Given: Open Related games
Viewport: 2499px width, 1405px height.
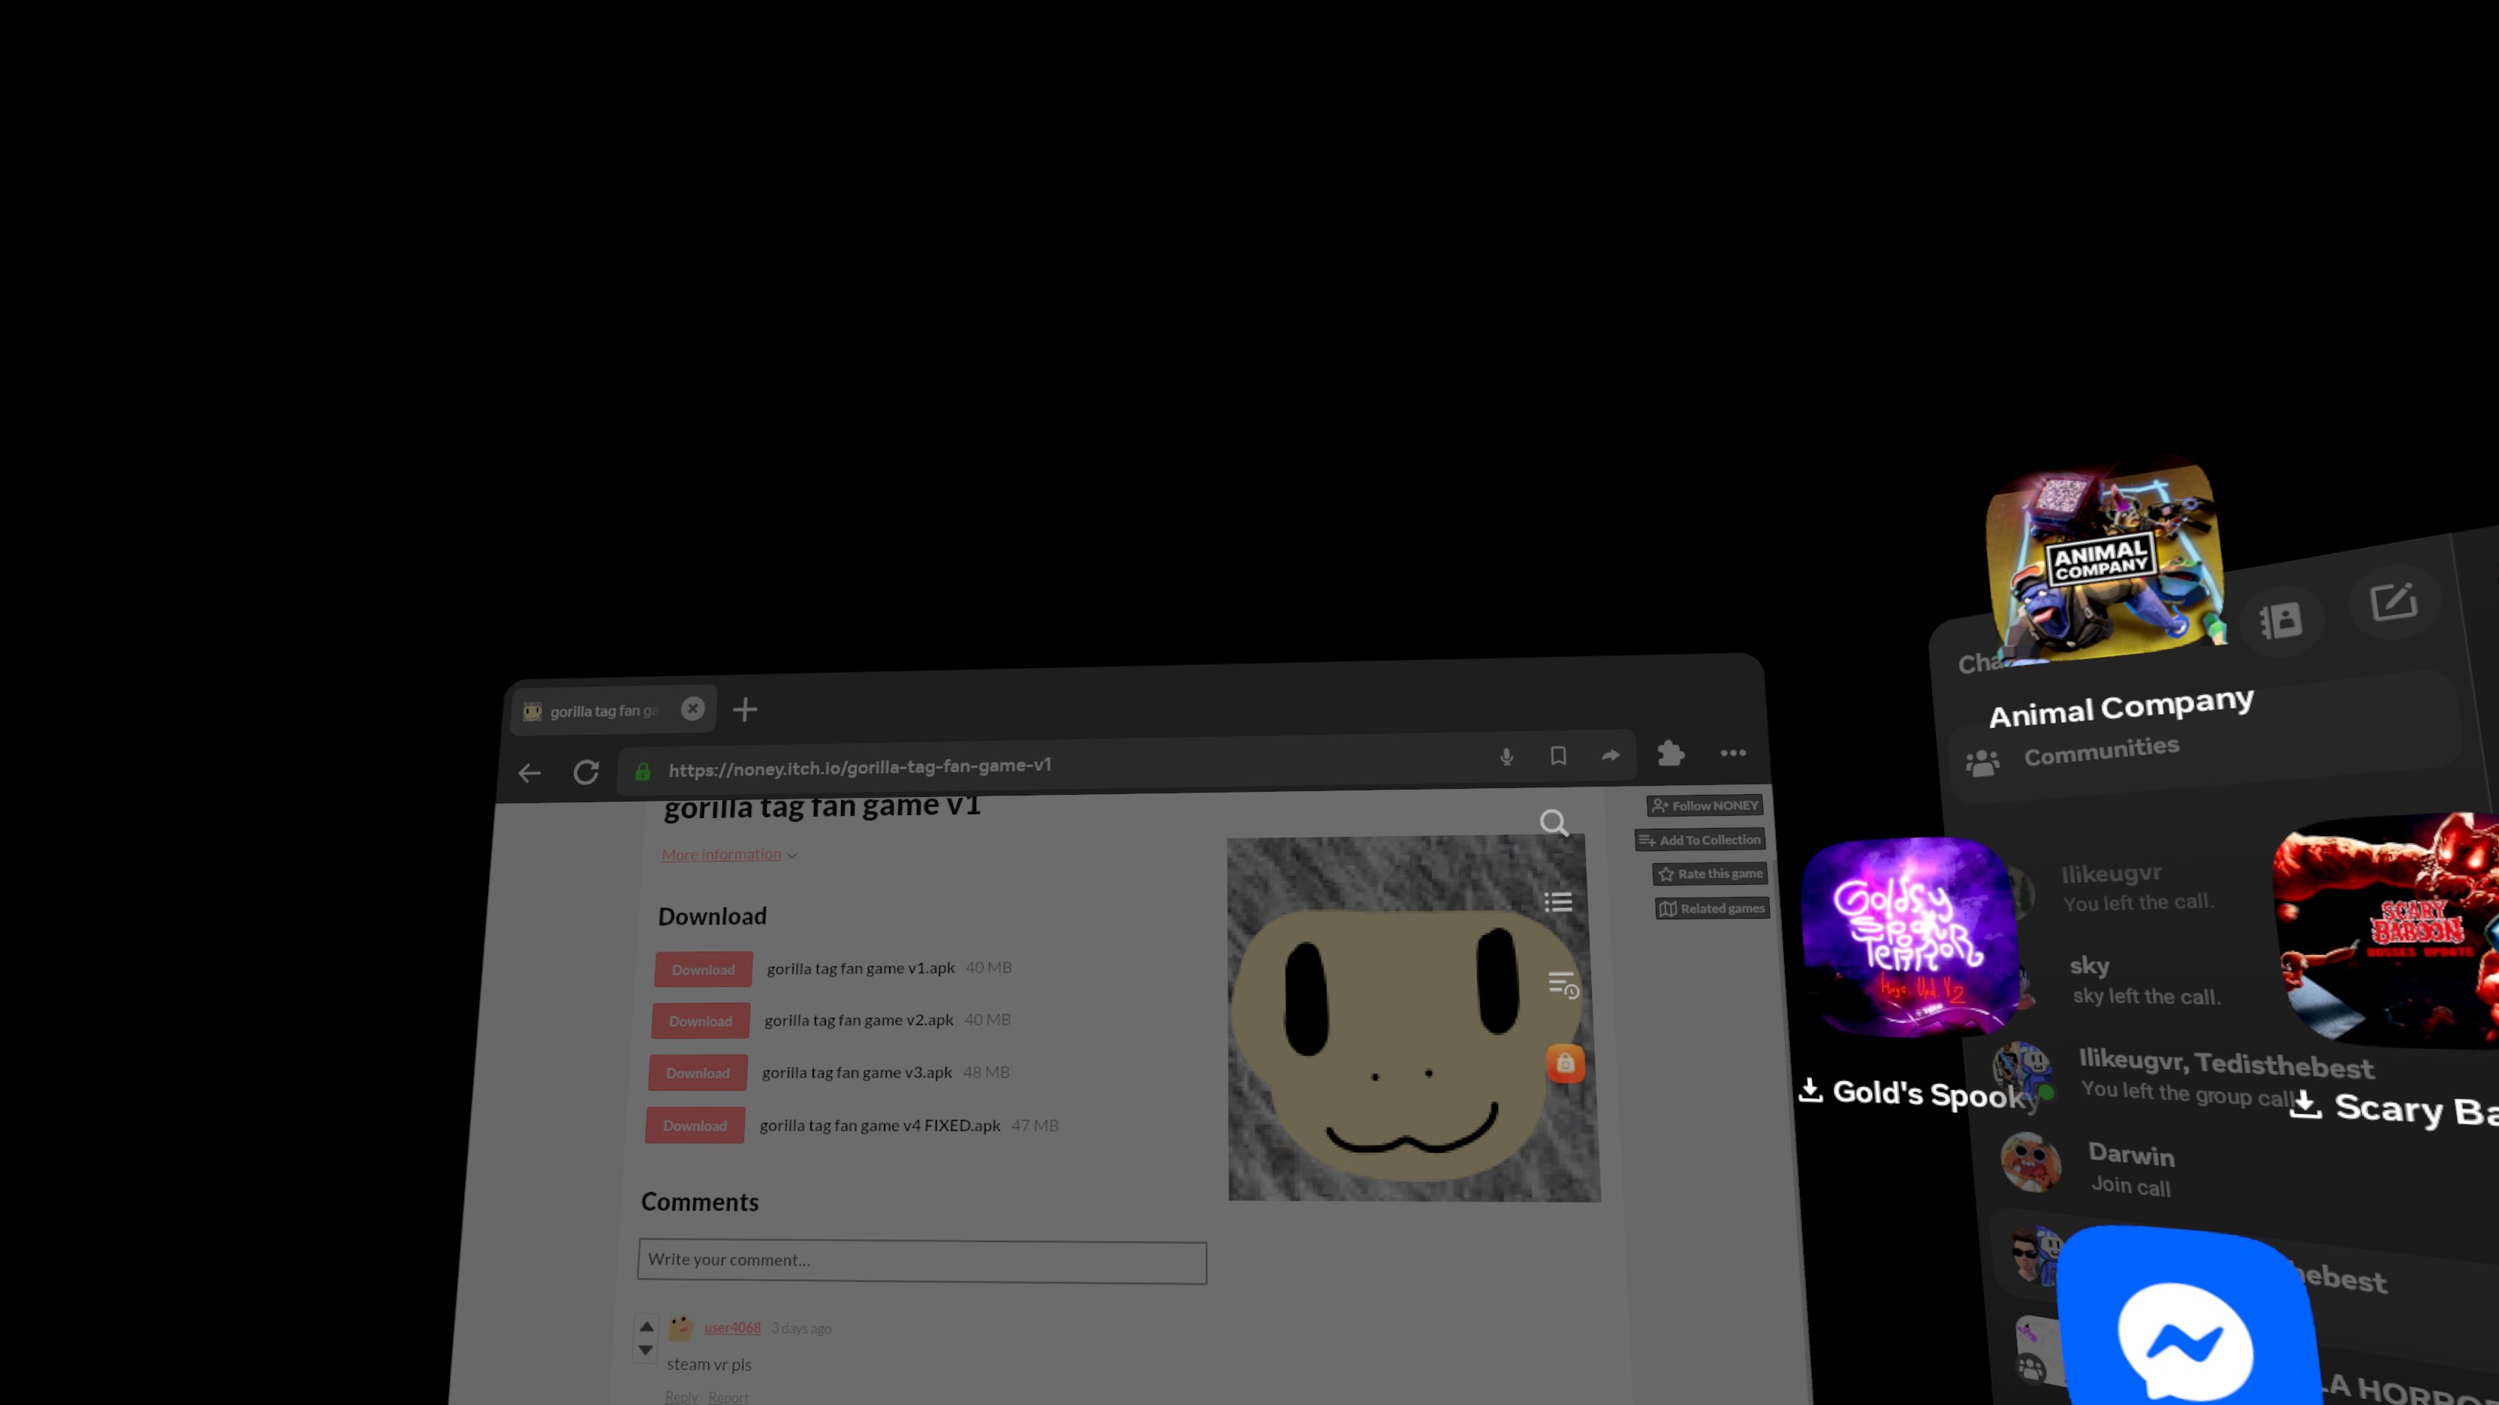Looking at the screenshot, I should [1712, 909].
